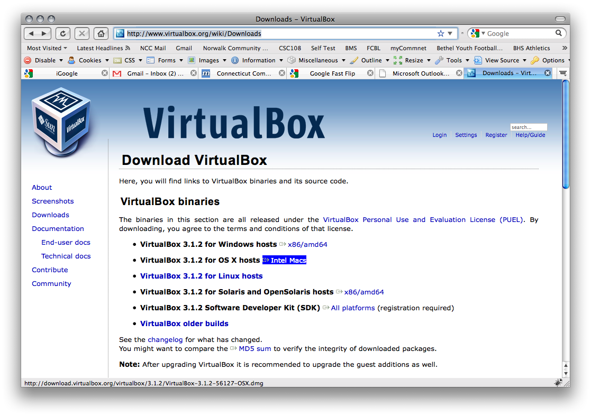This screenshot has width=591, height=416.
Task: Switch to the Gmail Inbox tab
Action: pyautogui.click(x=154, y=73)
